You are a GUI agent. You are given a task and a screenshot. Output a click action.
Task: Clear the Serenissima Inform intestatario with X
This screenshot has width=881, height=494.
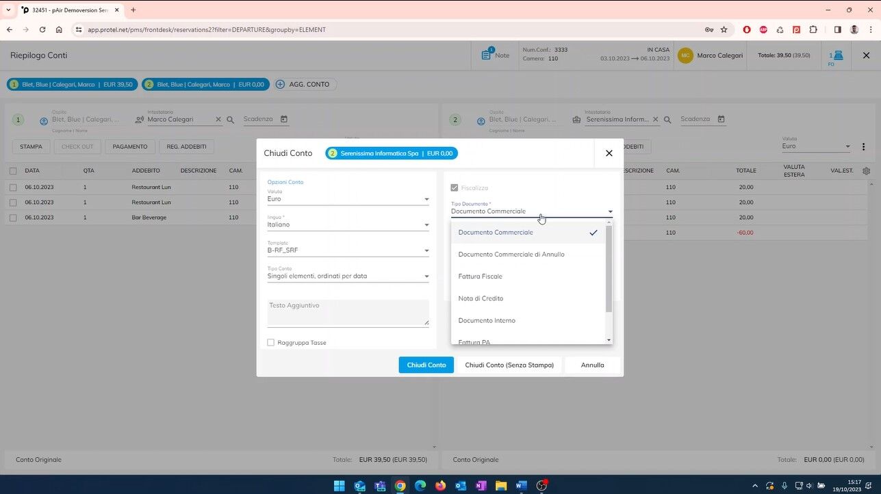point(655,120)
